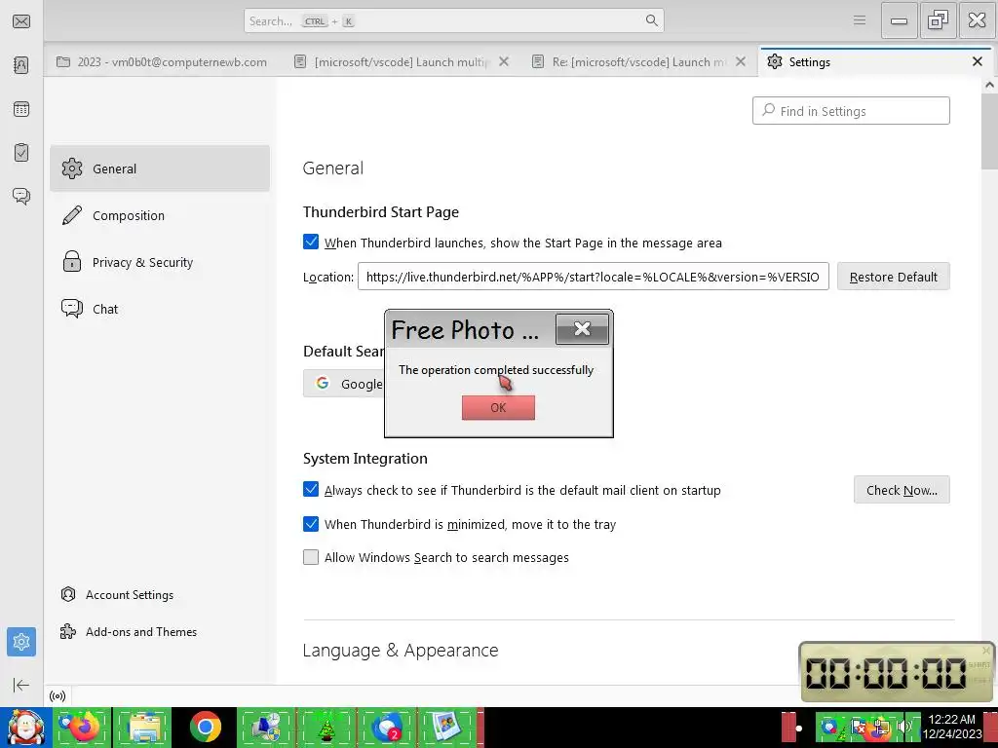Click the 00:00:00 timer display

pyautogui.click(x=885, y=672)
